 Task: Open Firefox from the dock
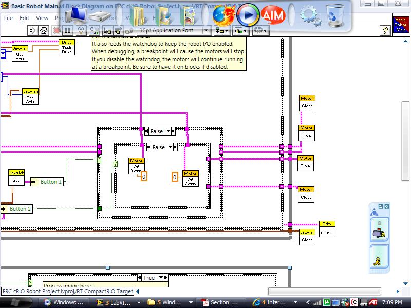223,16
